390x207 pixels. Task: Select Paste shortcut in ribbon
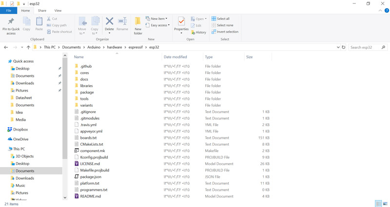[x=59, y=32]
